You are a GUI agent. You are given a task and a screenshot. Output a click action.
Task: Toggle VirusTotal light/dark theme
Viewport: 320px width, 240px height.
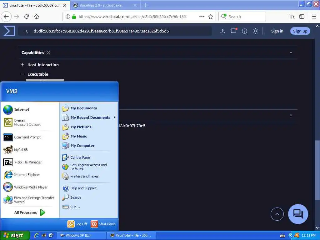tap(255, 31)
